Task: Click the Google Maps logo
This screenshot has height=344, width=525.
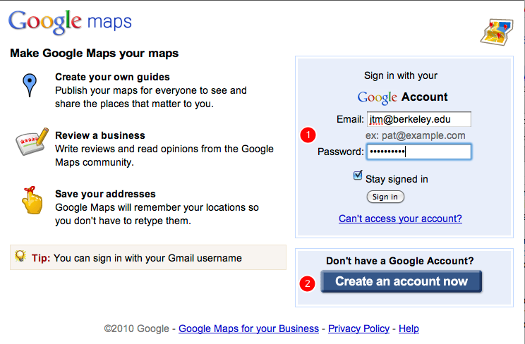Action: tap(70, 22)
